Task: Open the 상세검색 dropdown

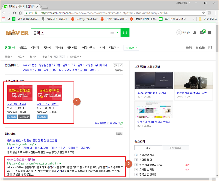Action: pos(76,57)
